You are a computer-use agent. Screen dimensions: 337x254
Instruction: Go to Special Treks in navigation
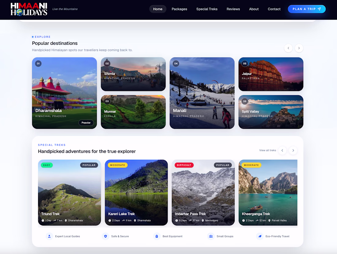pyautogui.click(x=207, y=9)
